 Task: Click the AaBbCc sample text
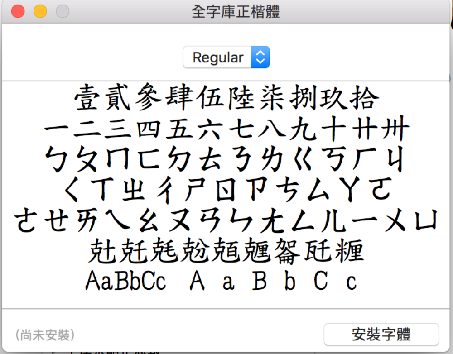pyautogui.click(x=125, y=280)
